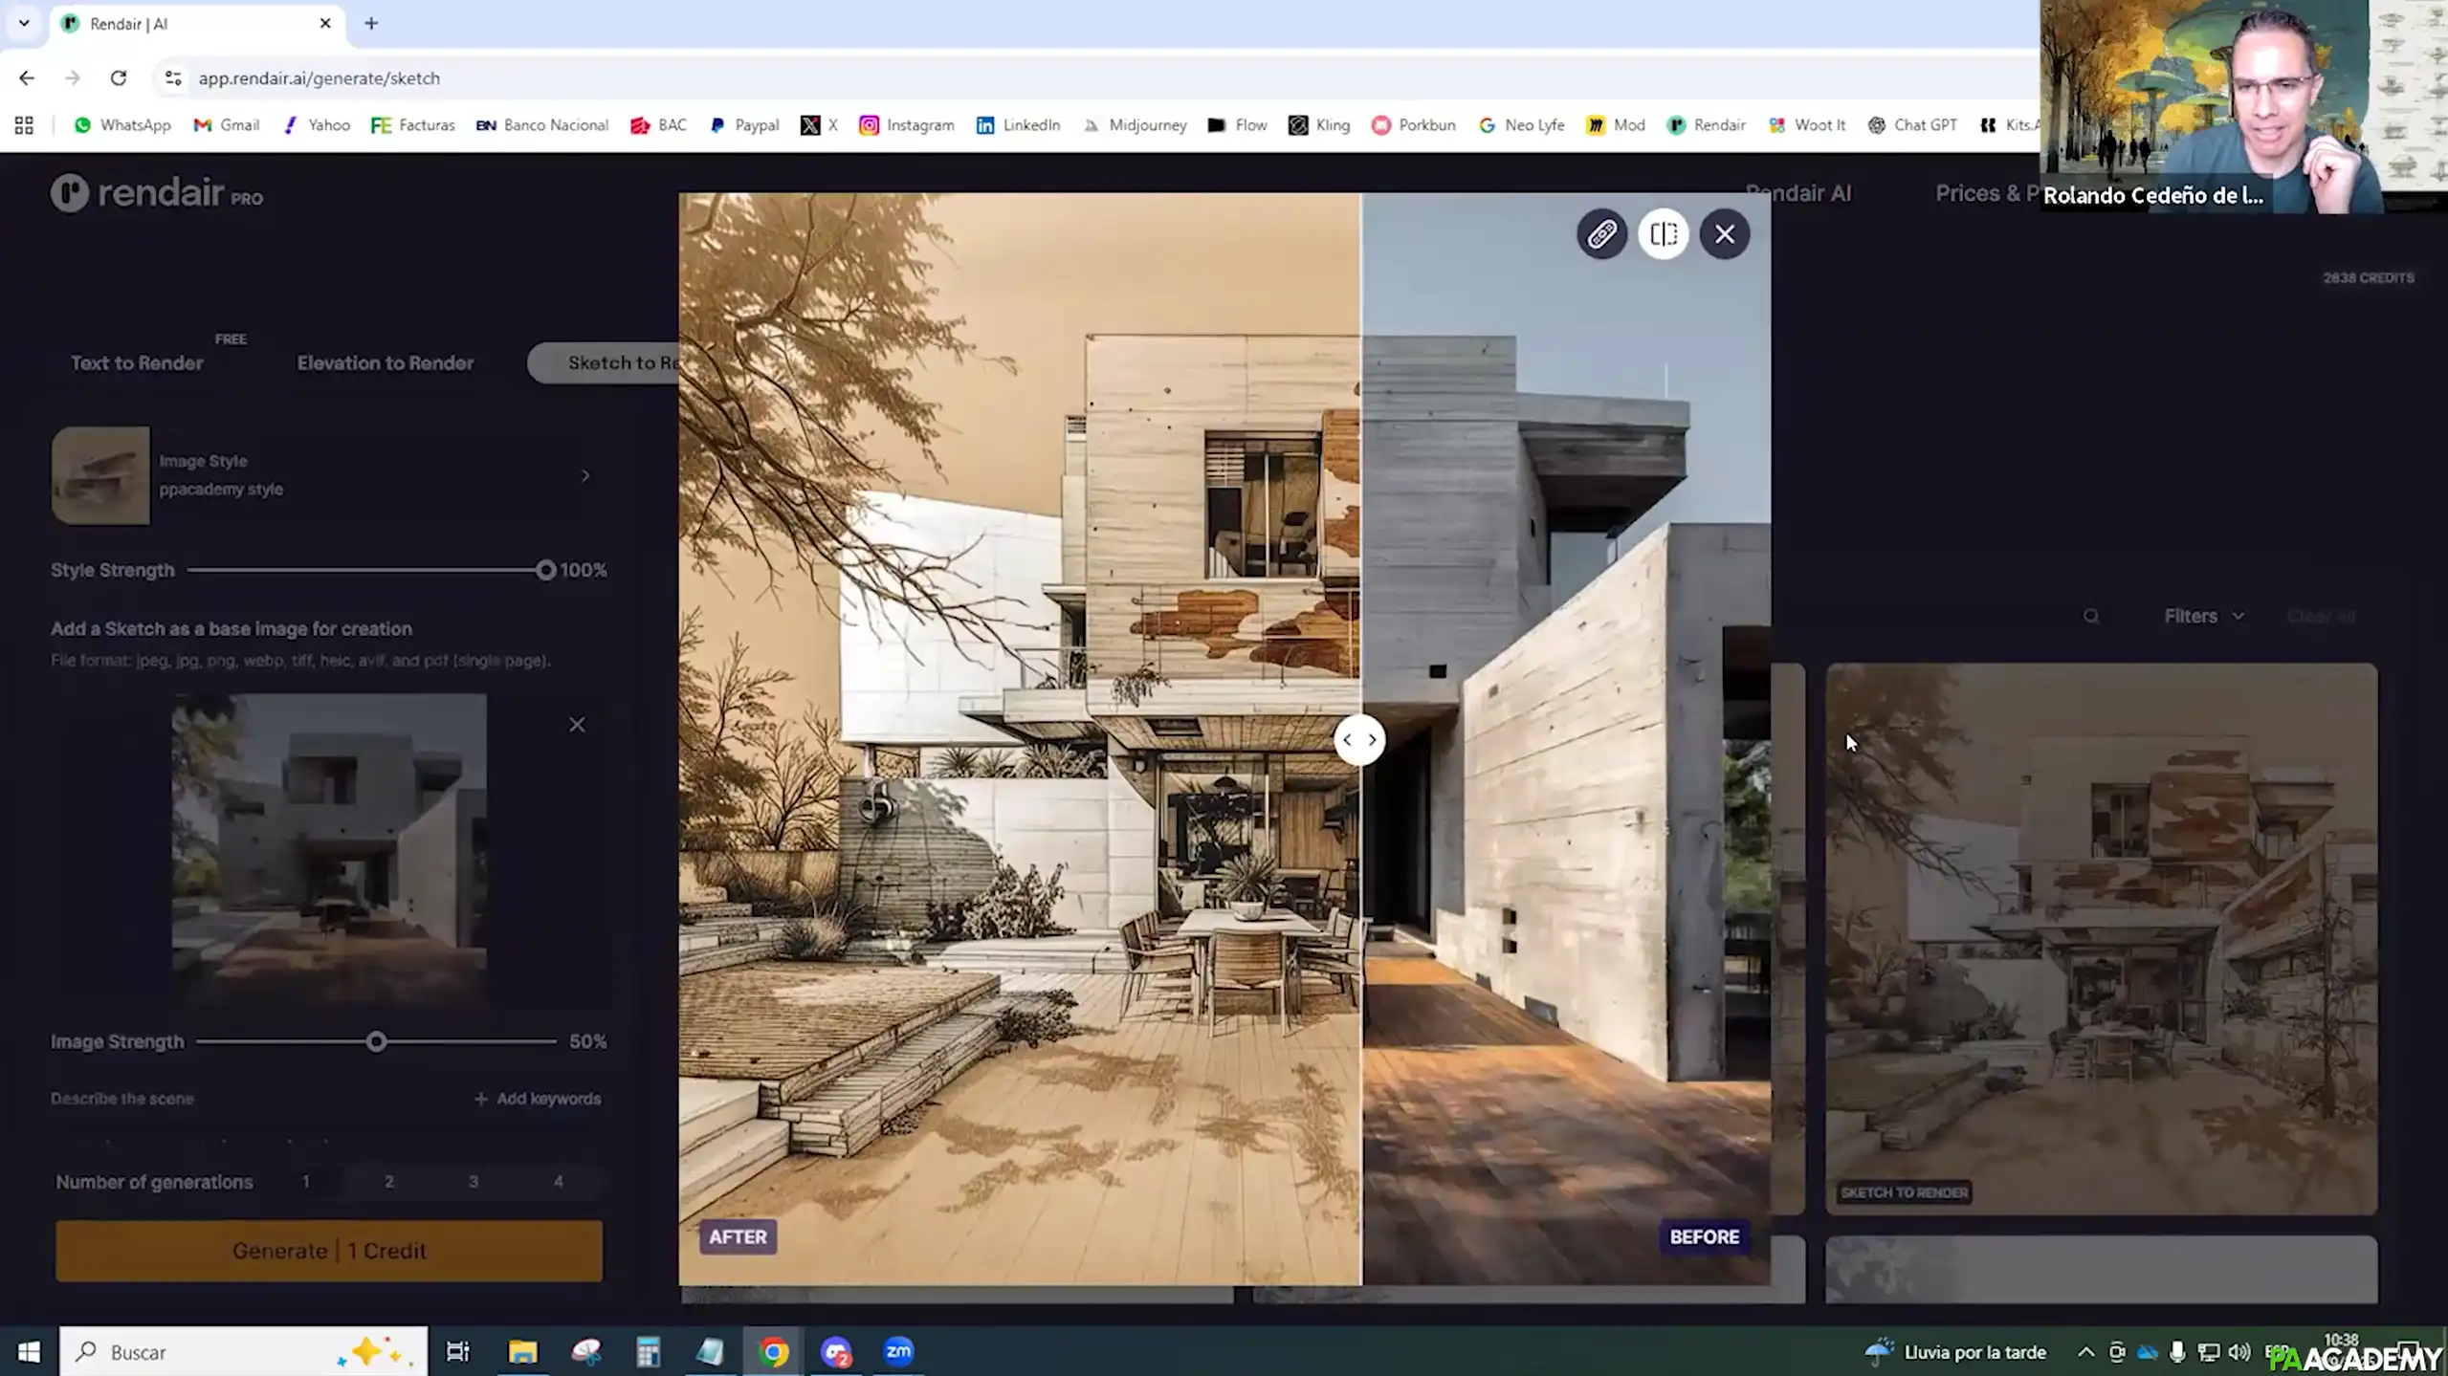This screenshot has height=1376, width=2448.
Task: Click Add keywords
Action: pos(538,1098)
